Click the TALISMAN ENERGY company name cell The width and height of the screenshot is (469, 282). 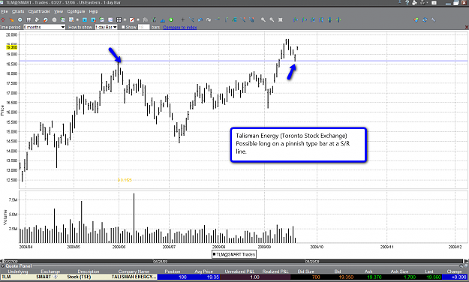tap(134, 277)
